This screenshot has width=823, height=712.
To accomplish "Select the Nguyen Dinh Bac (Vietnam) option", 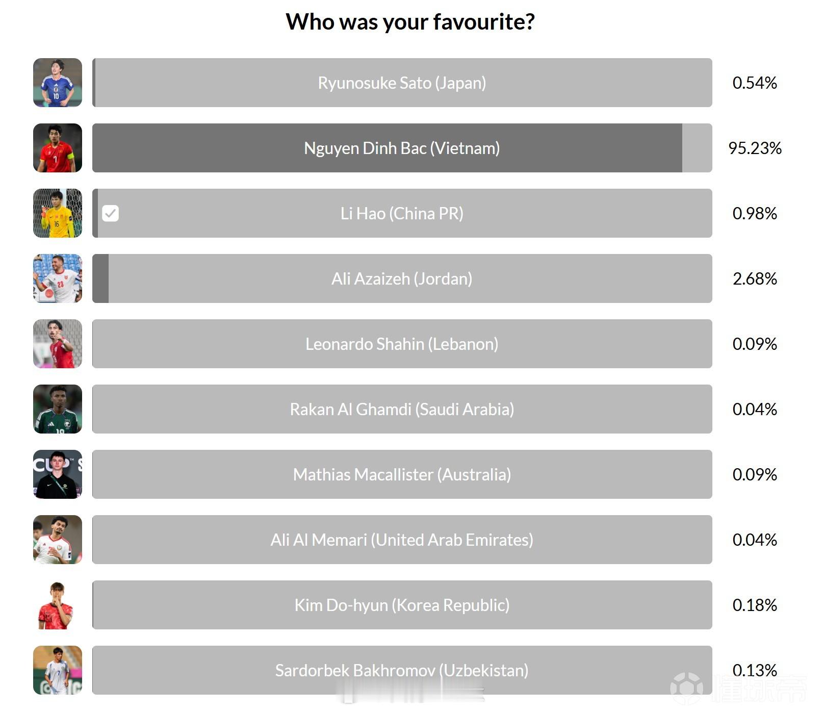I will click(x=402, y=148).
